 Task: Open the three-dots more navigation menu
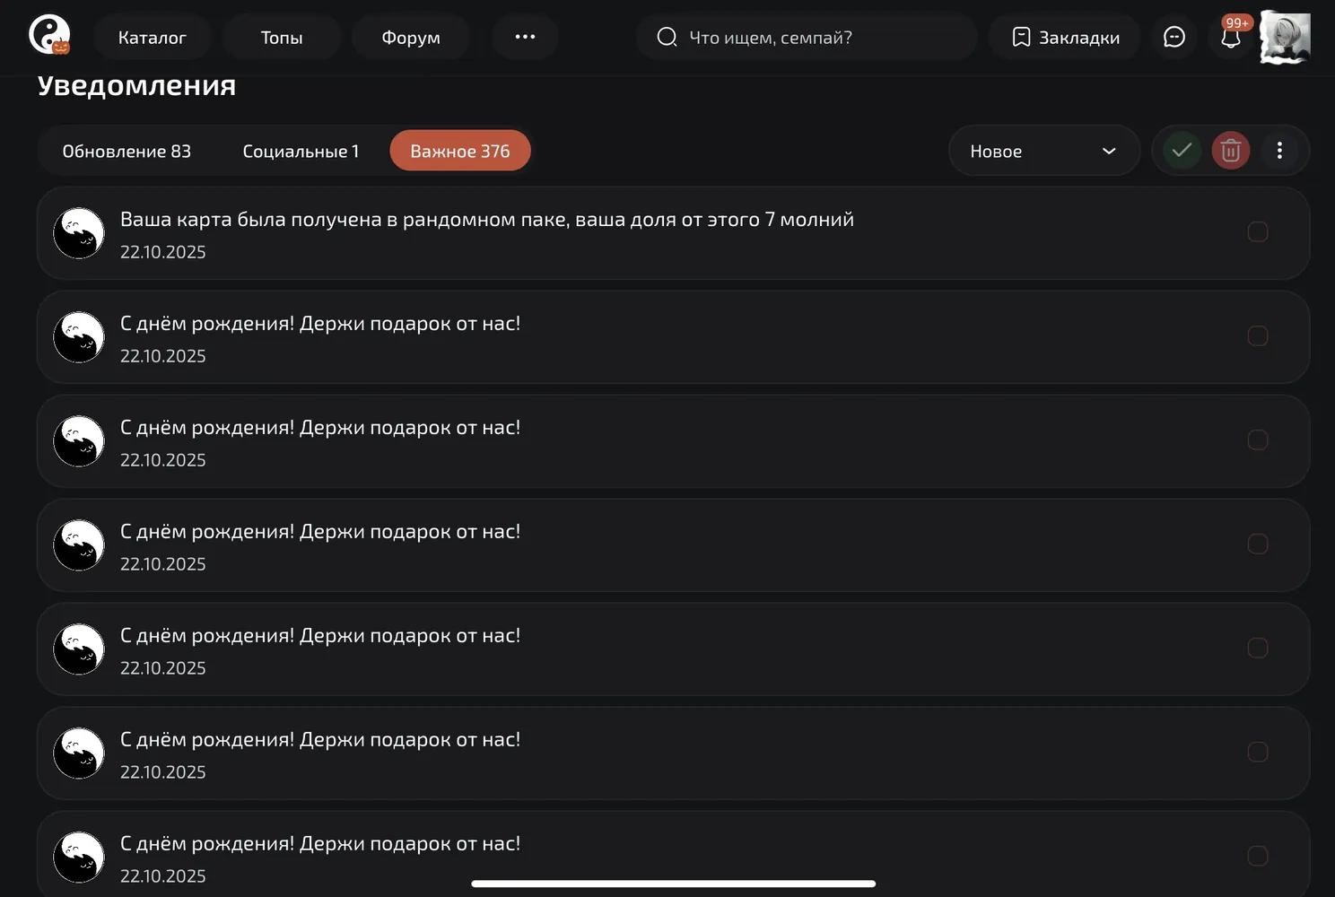[525, 37]
